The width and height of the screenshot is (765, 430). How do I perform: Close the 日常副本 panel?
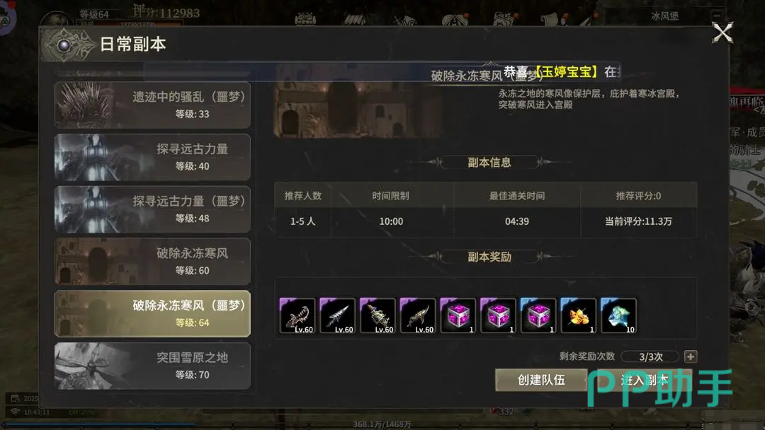pos(722,33)
